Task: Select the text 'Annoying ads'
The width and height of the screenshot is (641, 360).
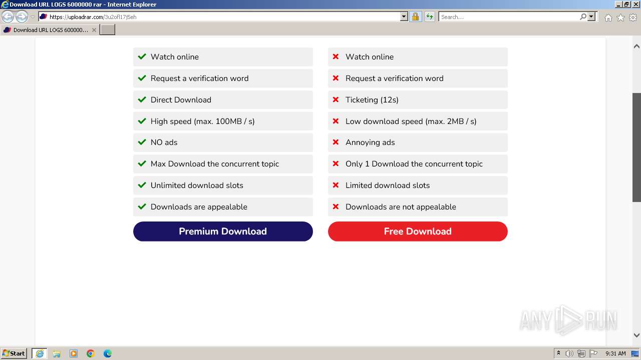Action: tap(370, 142)
